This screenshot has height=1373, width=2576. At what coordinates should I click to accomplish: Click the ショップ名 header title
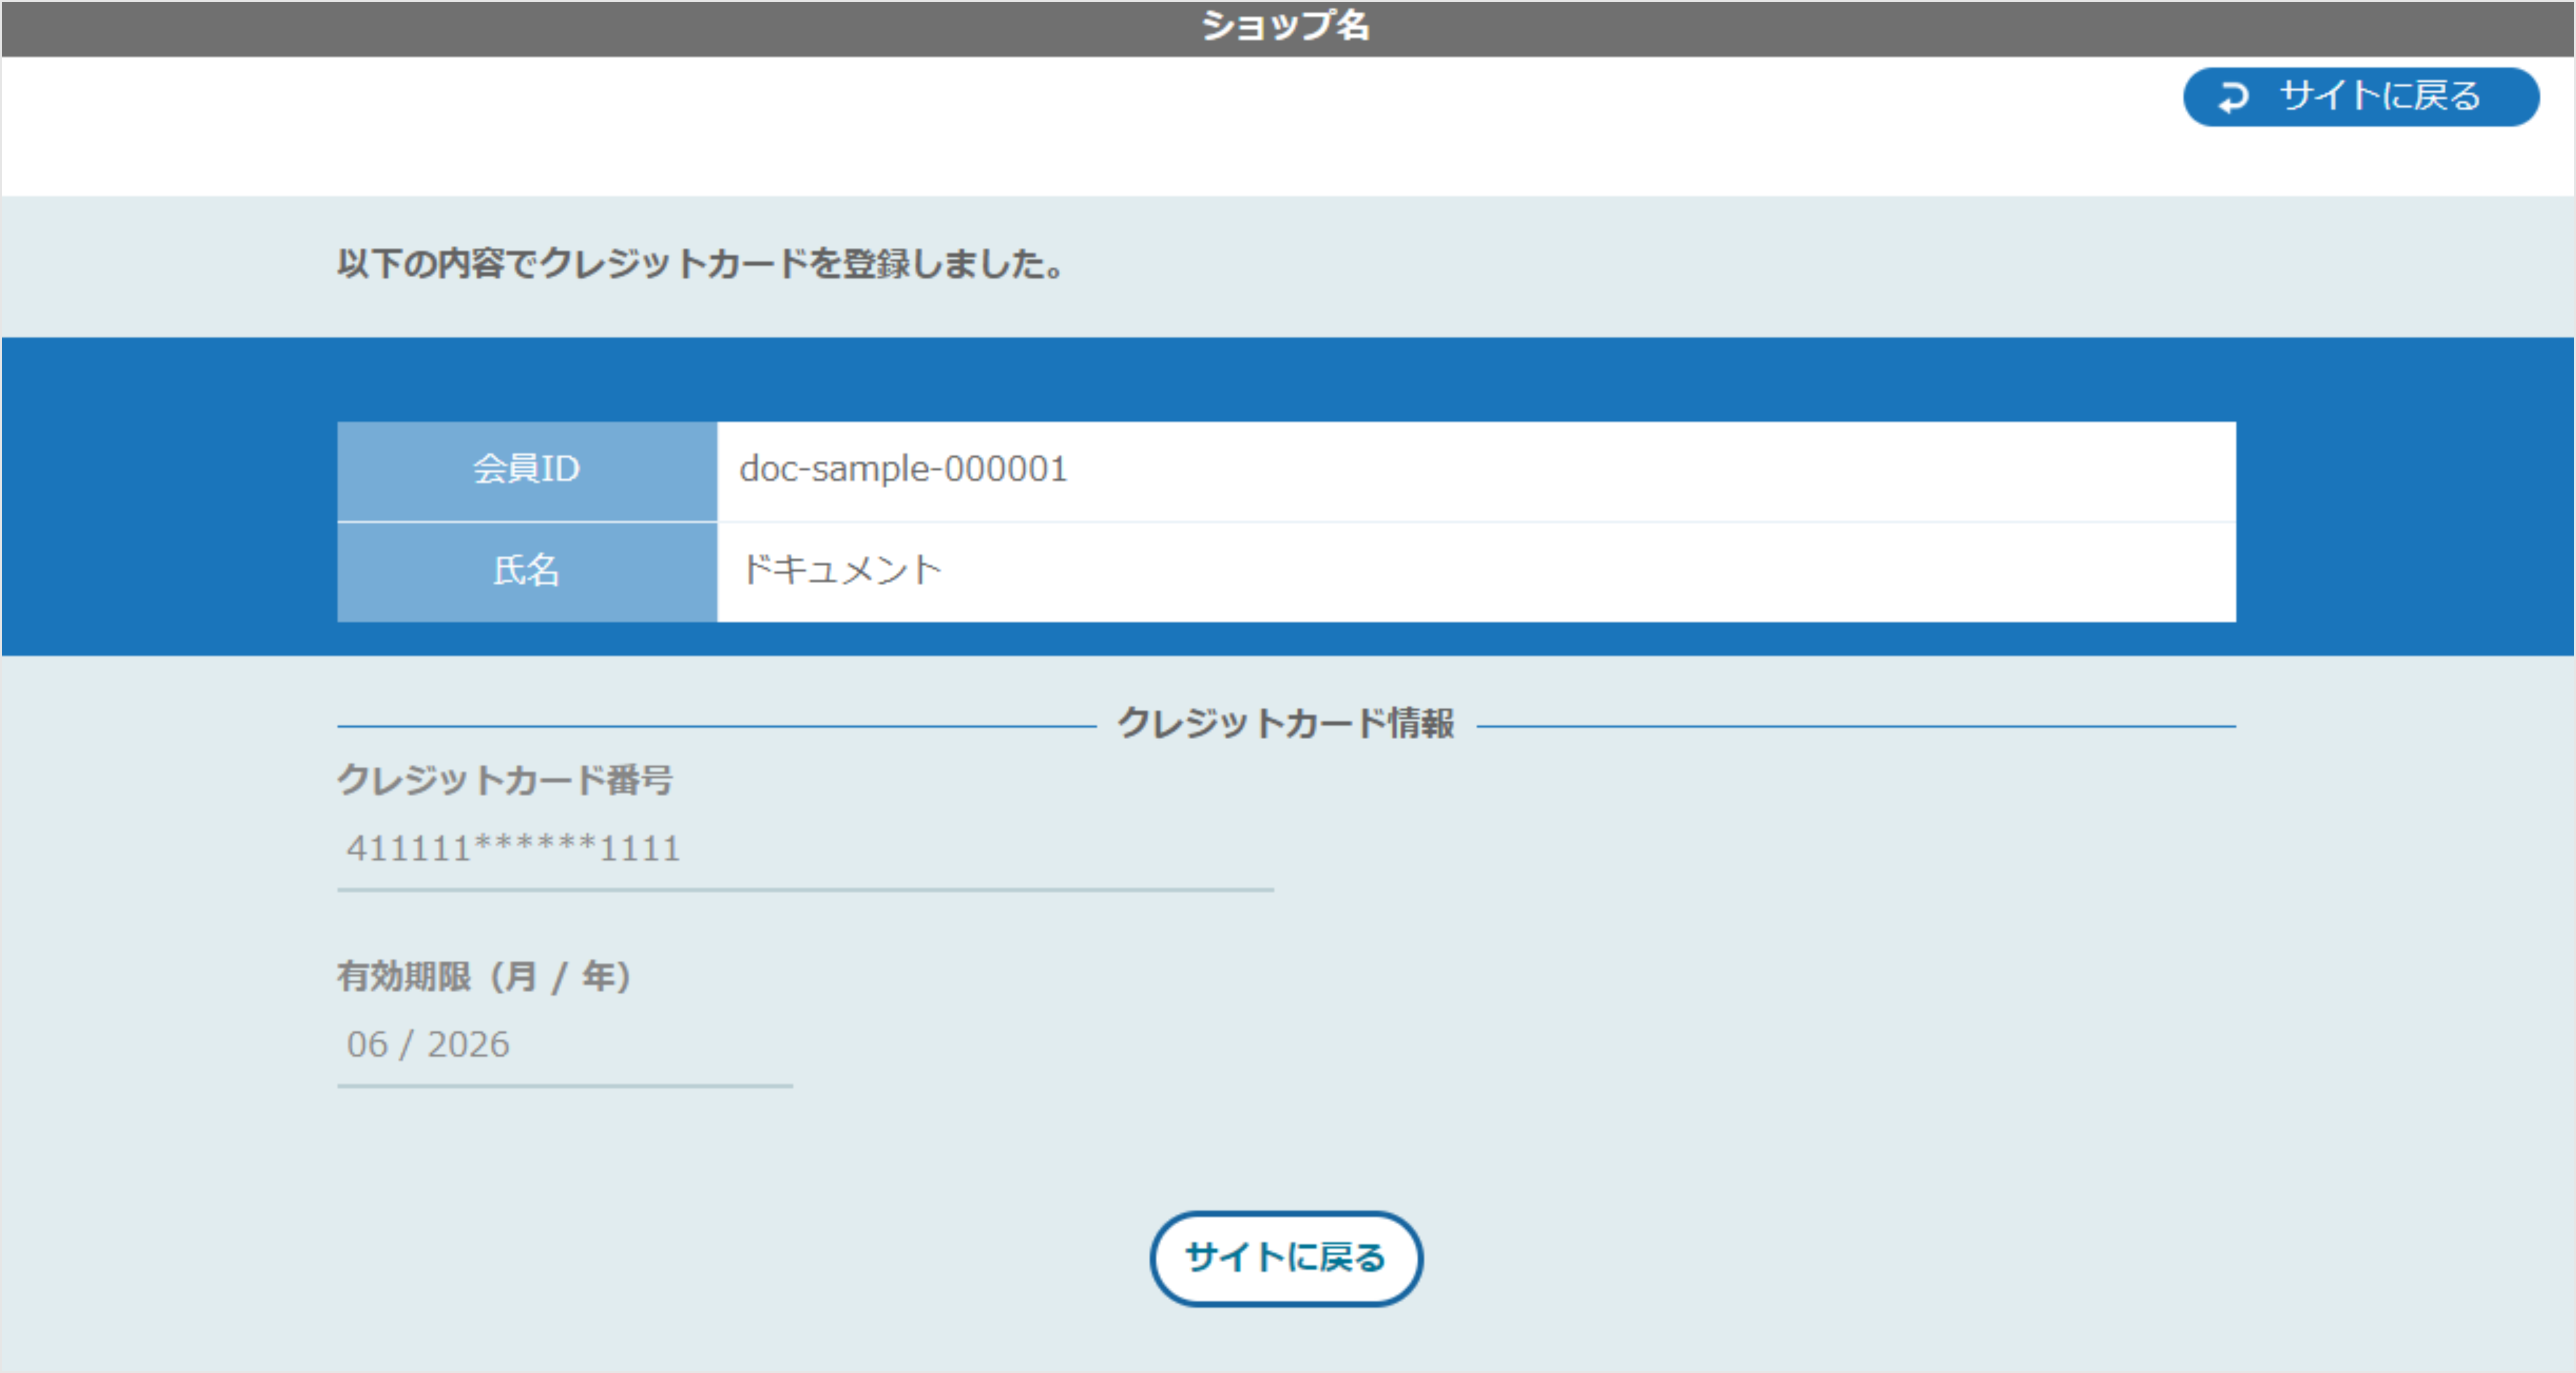pyautogui.click(x=1286, y=26)
